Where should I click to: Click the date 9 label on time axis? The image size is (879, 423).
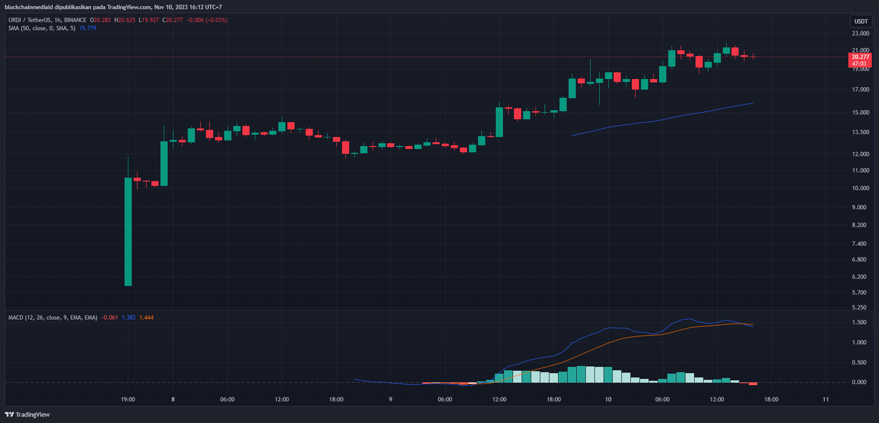pyautogui.click(x=391, y=399)
